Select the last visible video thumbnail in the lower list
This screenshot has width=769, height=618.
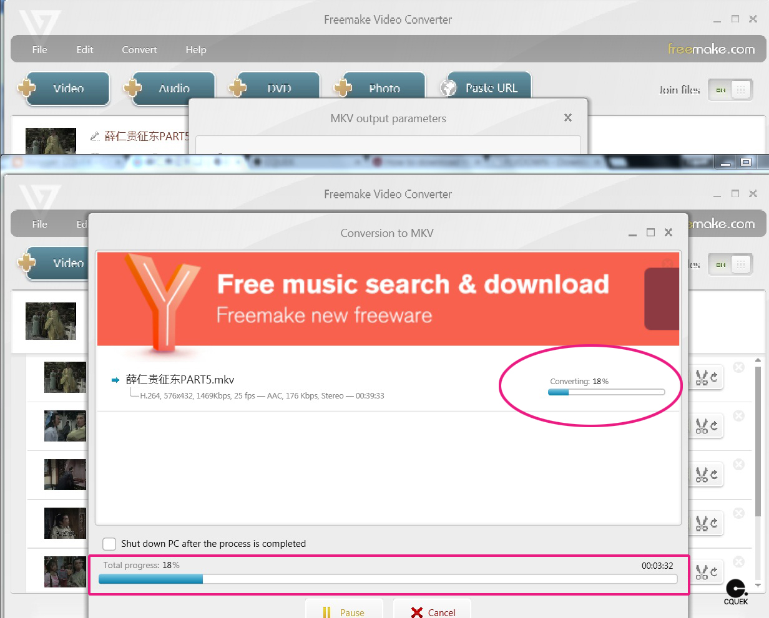tap(65, 572)
